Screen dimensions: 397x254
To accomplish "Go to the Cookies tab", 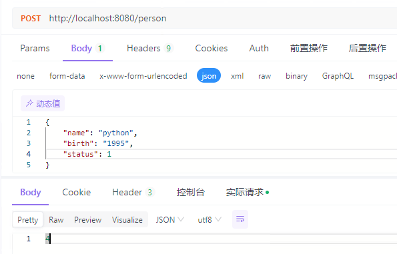I will point(212,48).
